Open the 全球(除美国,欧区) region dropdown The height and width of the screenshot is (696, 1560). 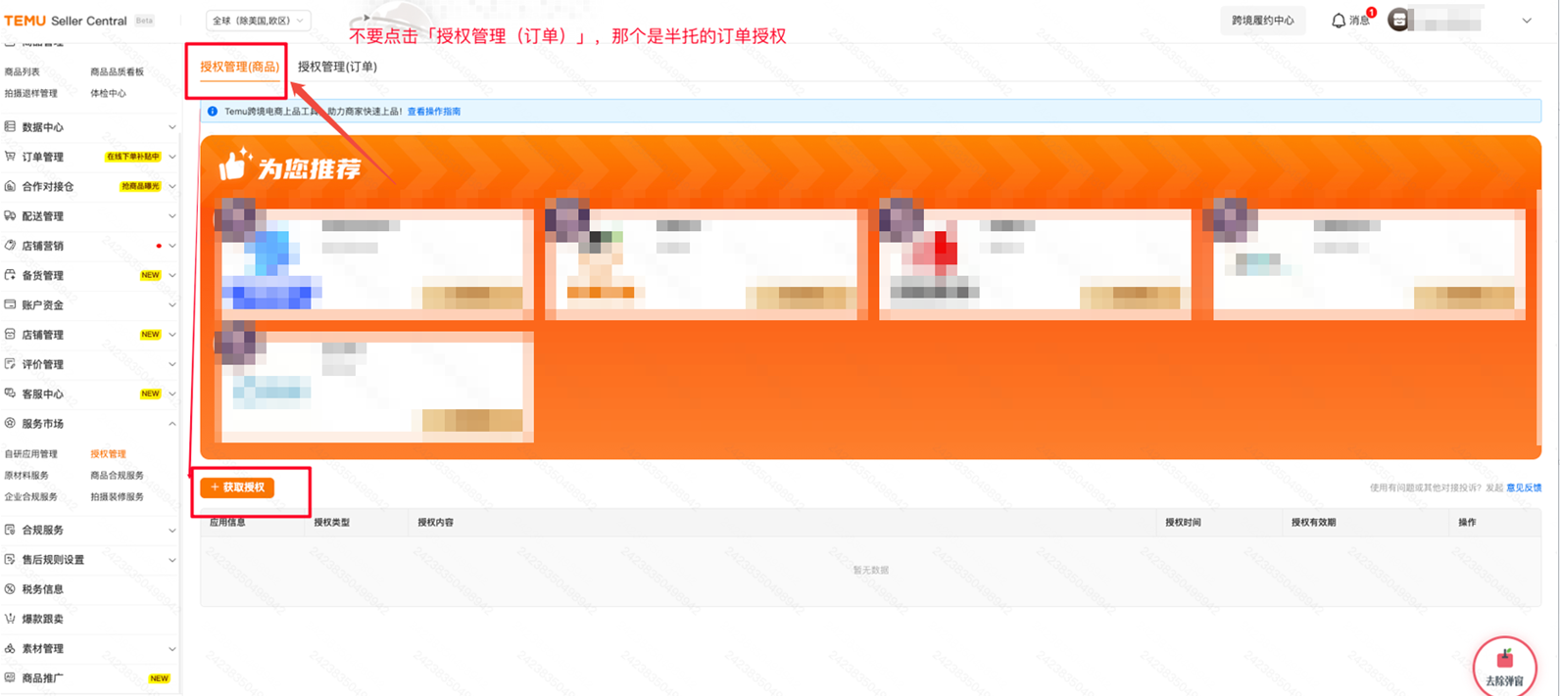(259, 21)
